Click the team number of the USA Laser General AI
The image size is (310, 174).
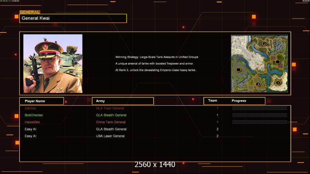[217, 136]
